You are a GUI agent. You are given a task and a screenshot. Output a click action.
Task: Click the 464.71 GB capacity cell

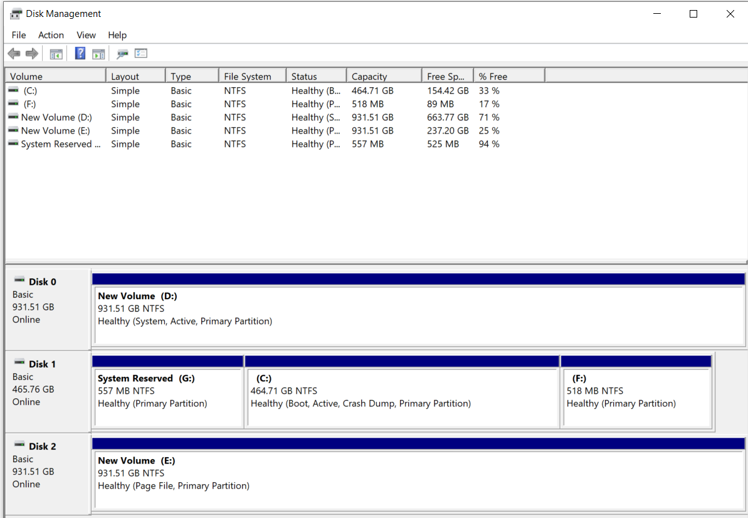372,91
